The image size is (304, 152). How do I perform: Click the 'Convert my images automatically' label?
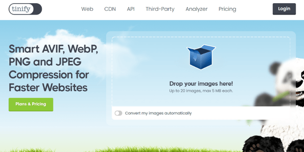158,113
